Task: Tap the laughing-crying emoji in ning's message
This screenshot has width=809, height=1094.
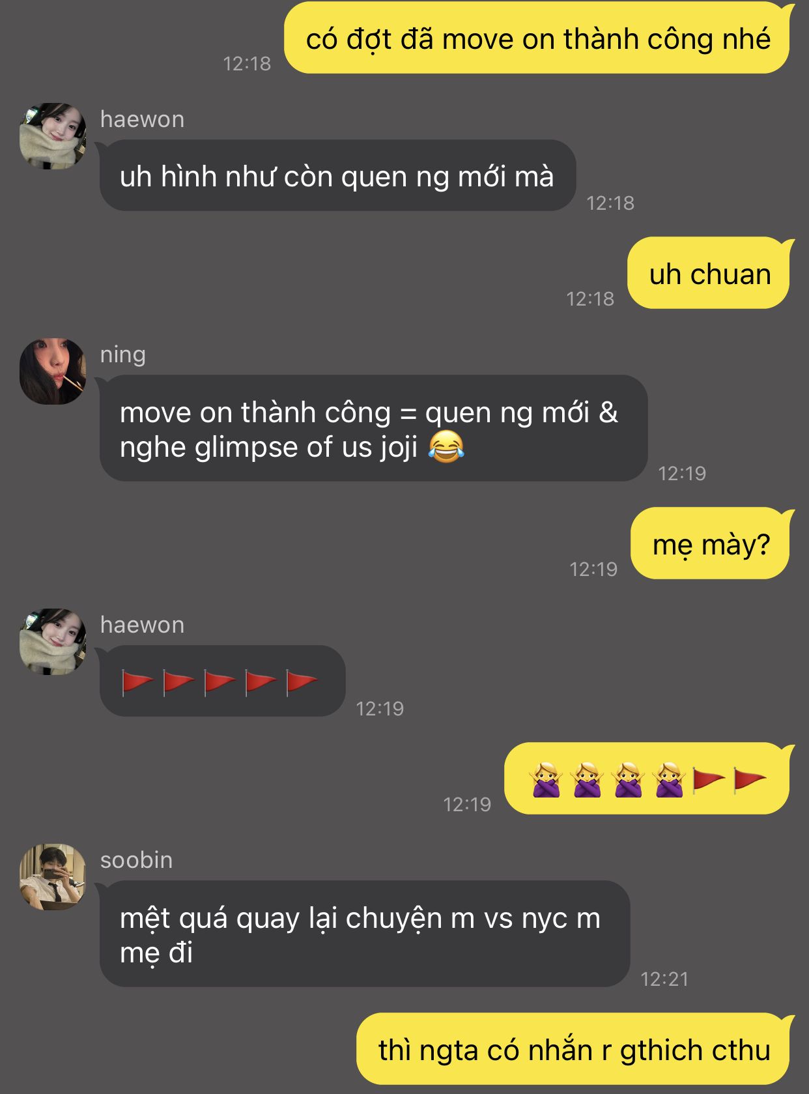Action: click(446, 447)
